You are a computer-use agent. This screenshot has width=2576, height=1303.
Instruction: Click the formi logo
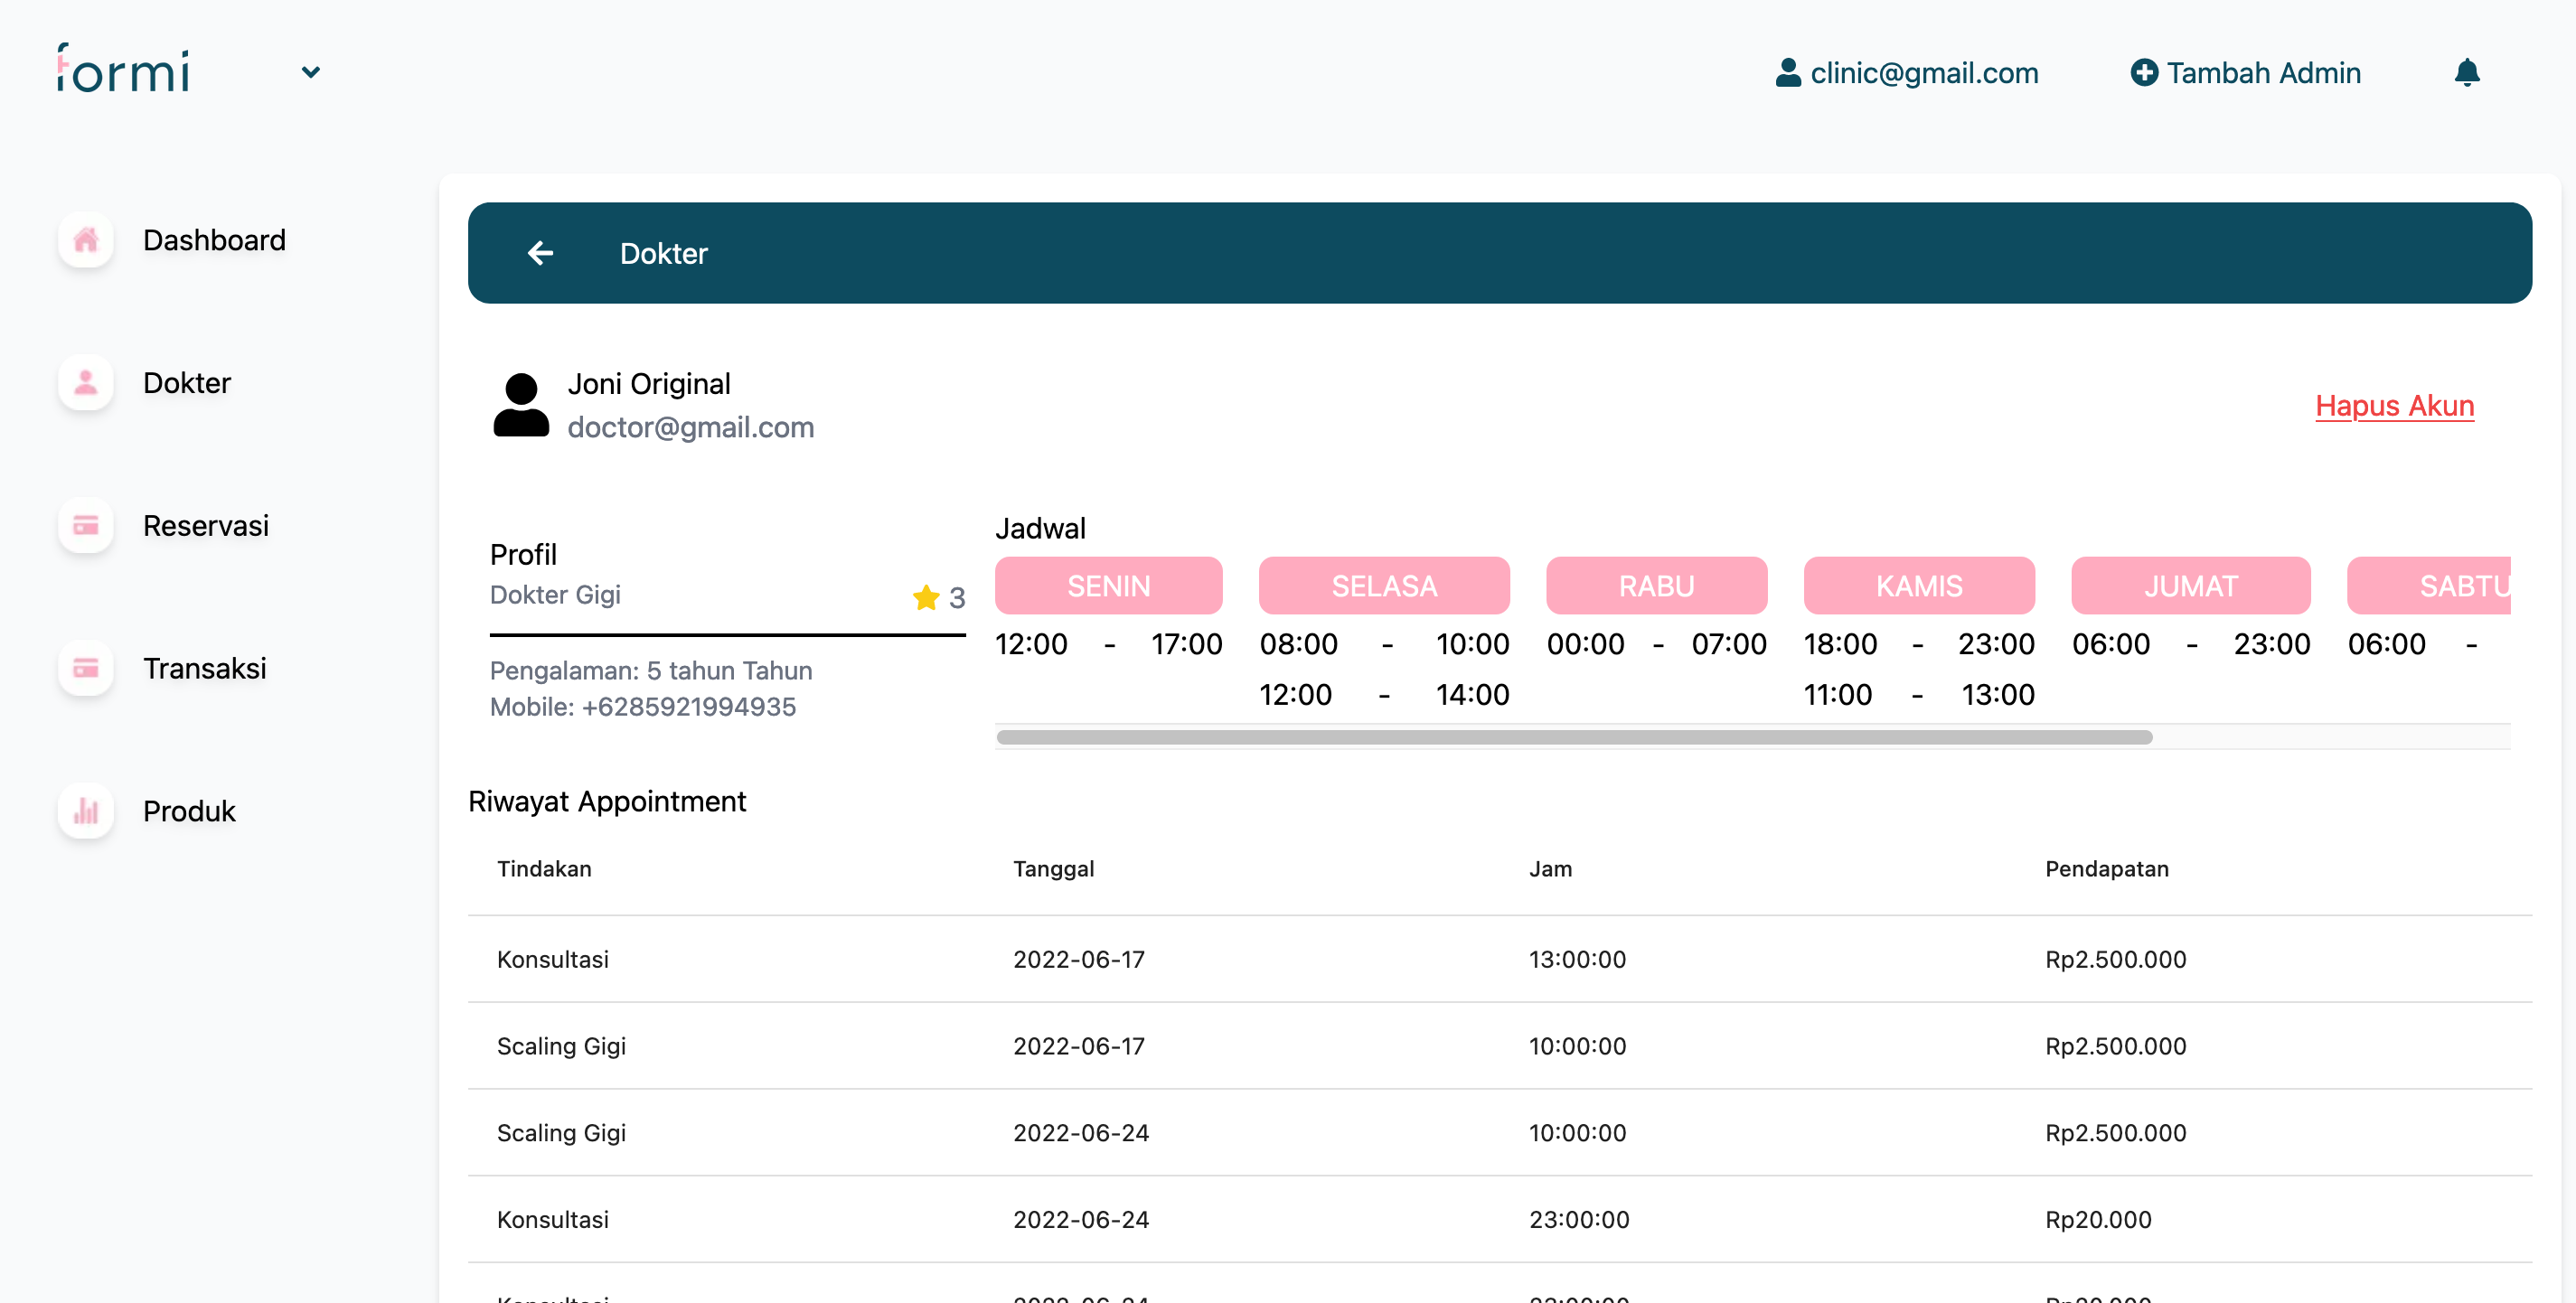[124, 69]
